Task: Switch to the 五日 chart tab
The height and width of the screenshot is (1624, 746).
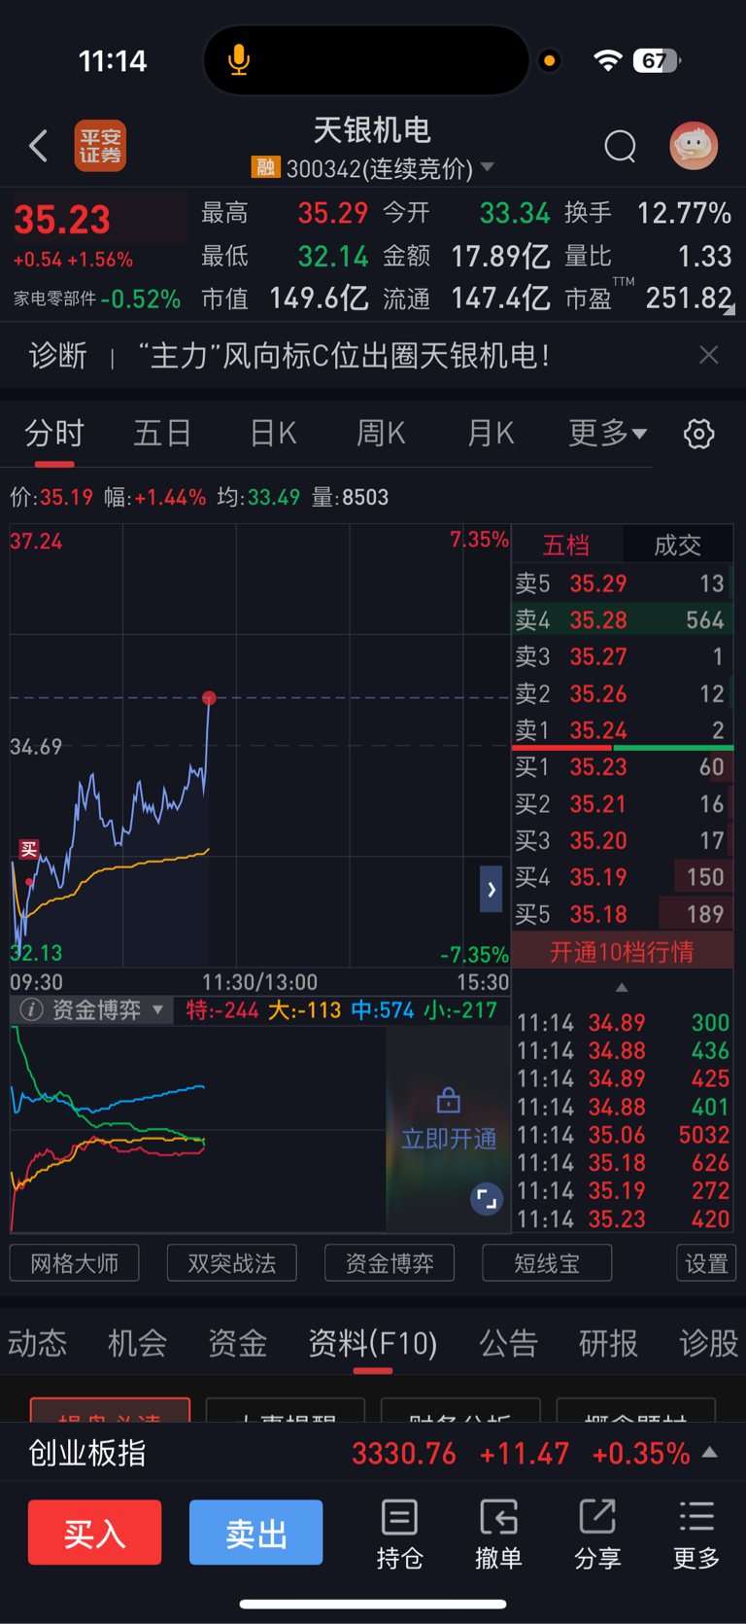Action: (162, 433)
